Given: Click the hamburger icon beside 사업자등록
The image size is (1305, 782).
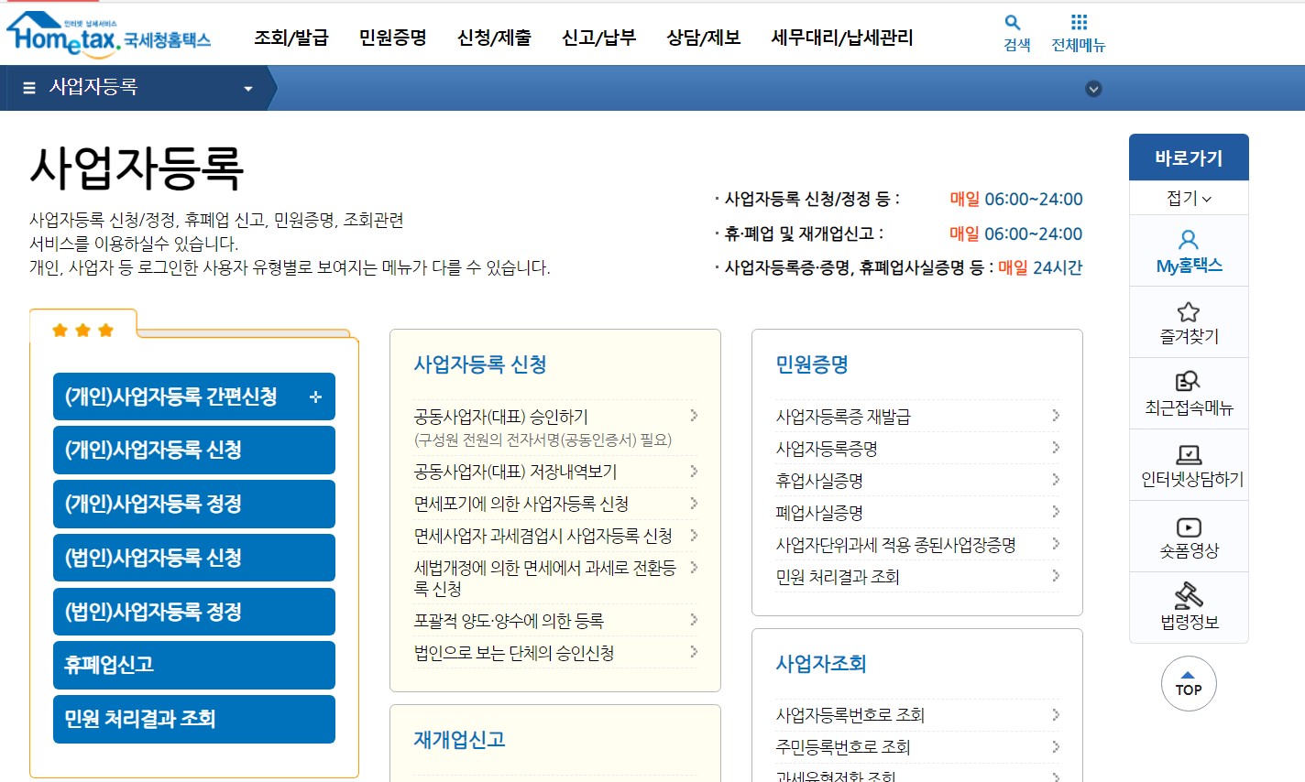Looking at the screenshot, I should [x=27, y=88].
